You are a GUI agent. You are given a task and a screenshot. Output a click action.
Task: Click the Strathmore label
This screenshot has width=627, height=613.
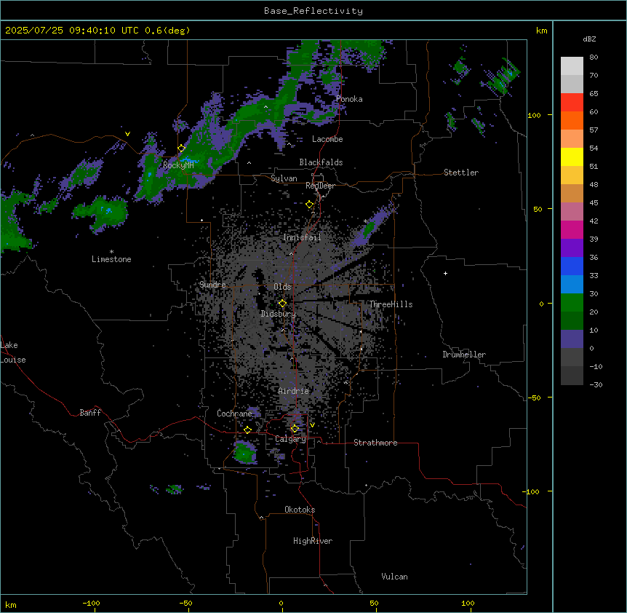point(375,443)
